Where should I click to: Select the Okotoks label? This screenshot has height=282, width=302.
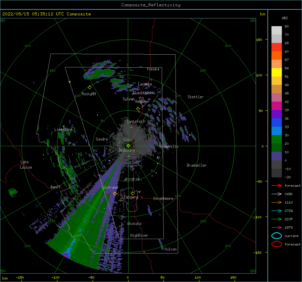[134, 224]
